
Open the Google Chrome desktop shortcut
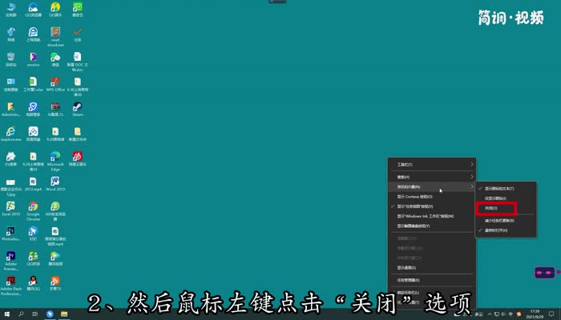point(33,207)
